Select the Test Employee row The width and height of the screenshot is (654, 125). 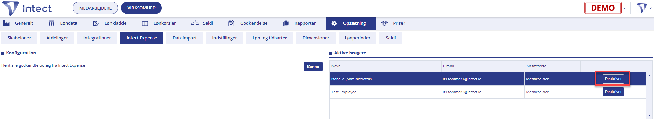pyautogui.click(x=488, y=92)
